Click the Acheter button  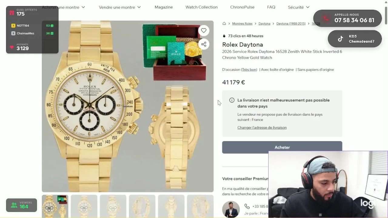tap(282, 147)
